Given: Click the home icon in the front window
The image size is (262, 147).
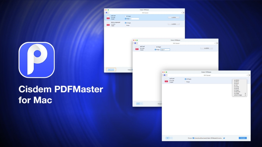Looking at the screenshot, I should point(165,75).
